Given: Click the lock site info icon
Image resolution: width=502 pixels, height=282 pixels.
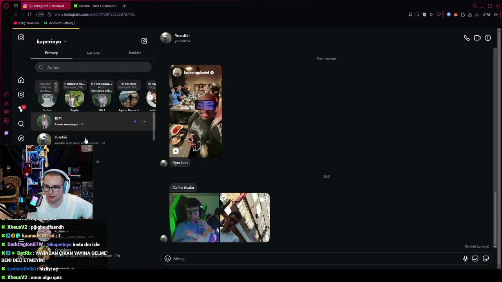Looking at the screenshot, I should click(49, 14).
